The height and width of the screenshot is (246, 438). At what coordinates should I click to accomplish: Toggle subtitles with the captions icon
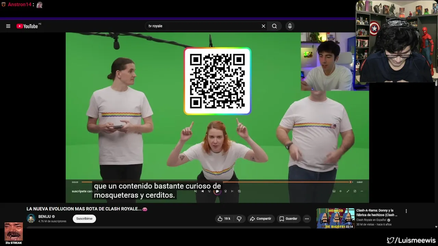pyautogui.click(x=334, y=191)
